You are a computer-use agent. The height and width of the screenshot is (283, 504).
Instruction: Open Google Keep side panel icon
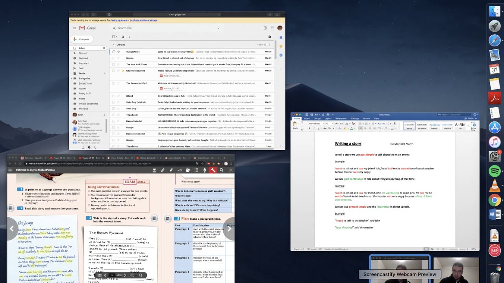point(281,46)
